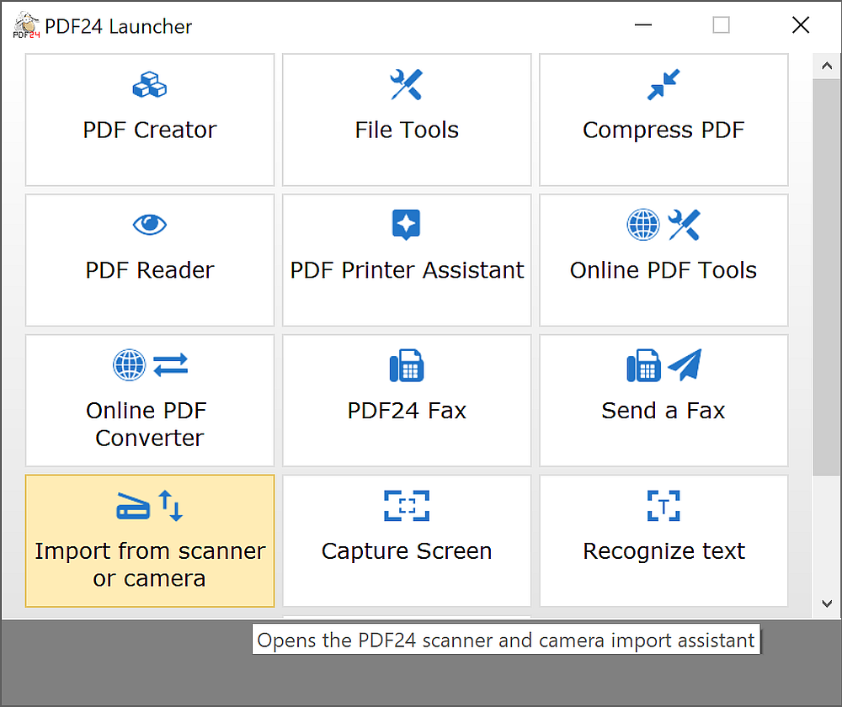Click the Capture Screen frame icon
The width and height of the screenshot is (842, 707).
(407, 506)
